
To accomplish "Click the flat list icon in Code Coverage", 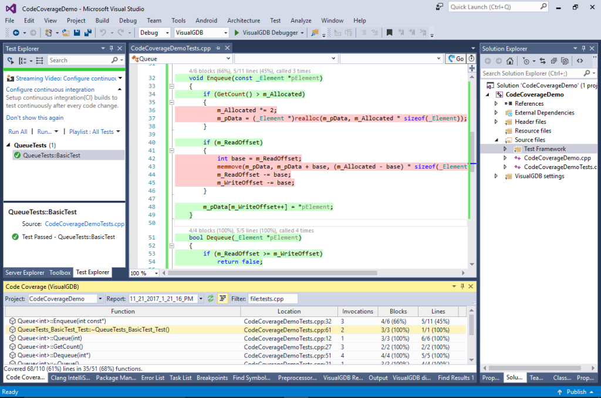I will pos(223,298).
